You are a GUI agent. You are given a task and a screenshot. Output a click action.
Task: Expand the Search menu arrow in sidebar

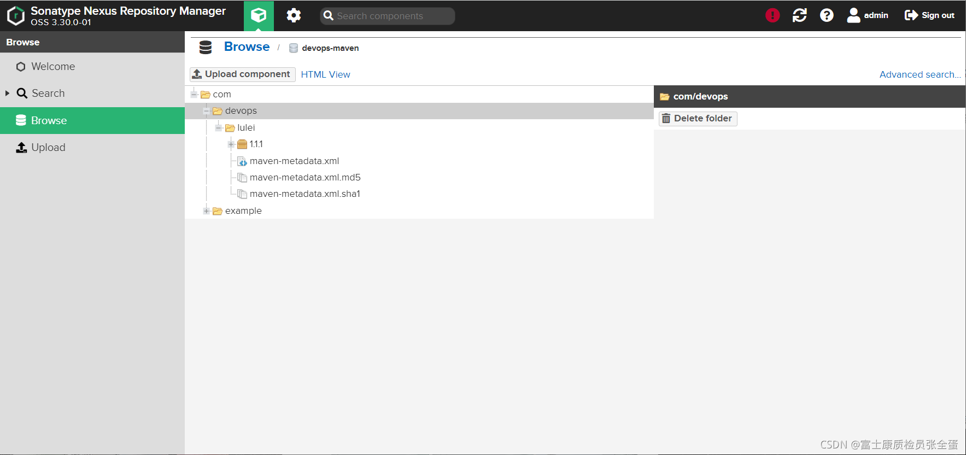click(8, 94)
